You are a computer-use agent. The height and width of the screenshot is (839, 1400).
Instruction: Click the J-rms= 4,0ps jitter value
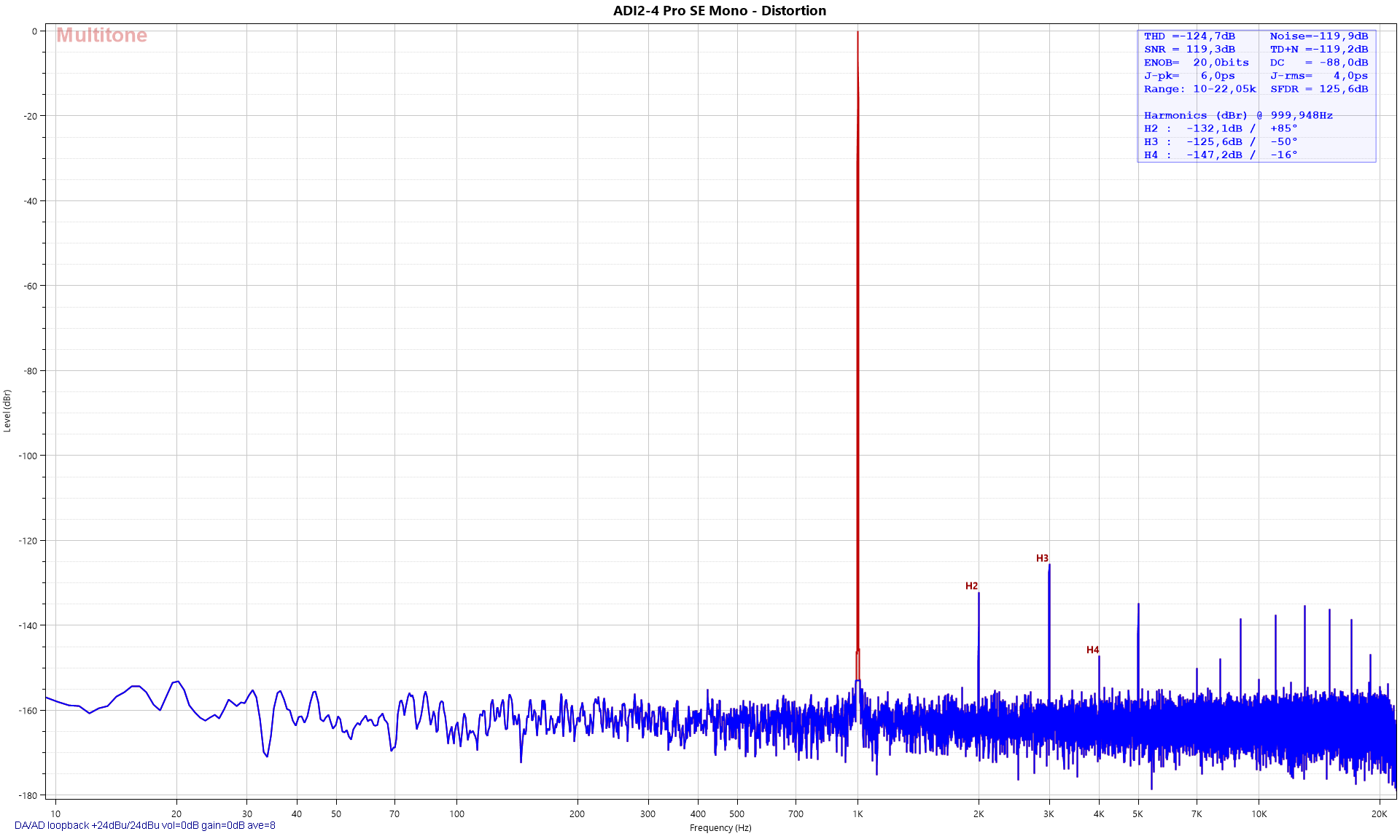point(1318,76)
